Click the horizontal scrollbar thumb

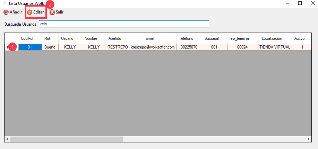tap(66, 139)
